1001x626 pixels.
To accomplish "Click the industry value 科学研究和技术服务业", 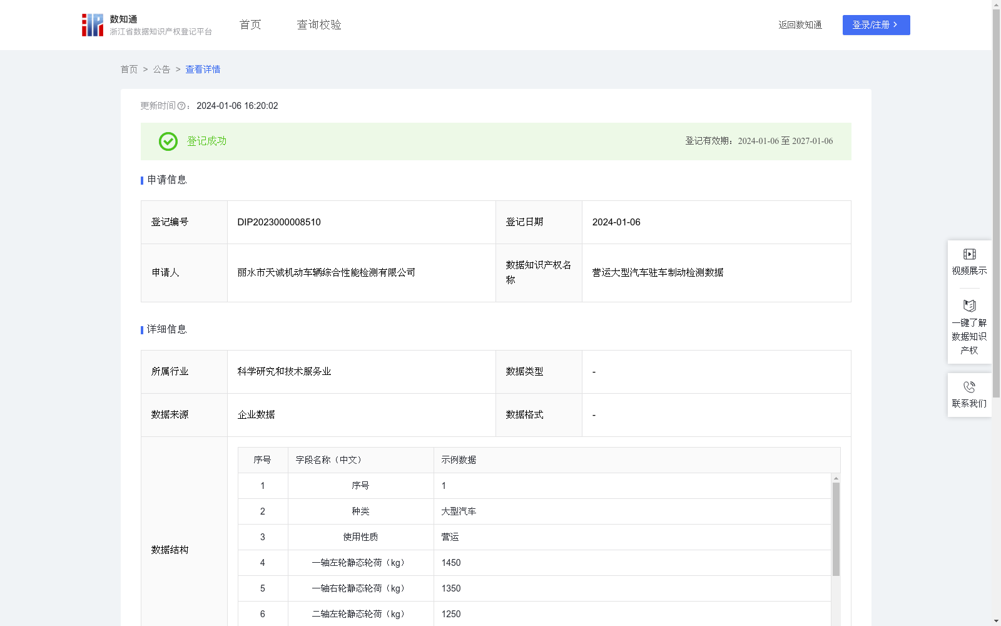I will pos(284,372).
